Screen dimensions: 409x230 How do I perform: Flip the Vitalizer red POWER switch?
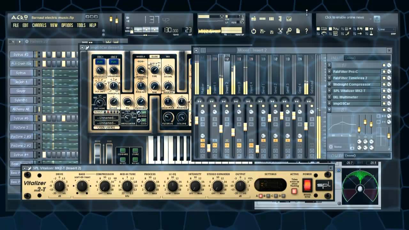coord(307,185)
